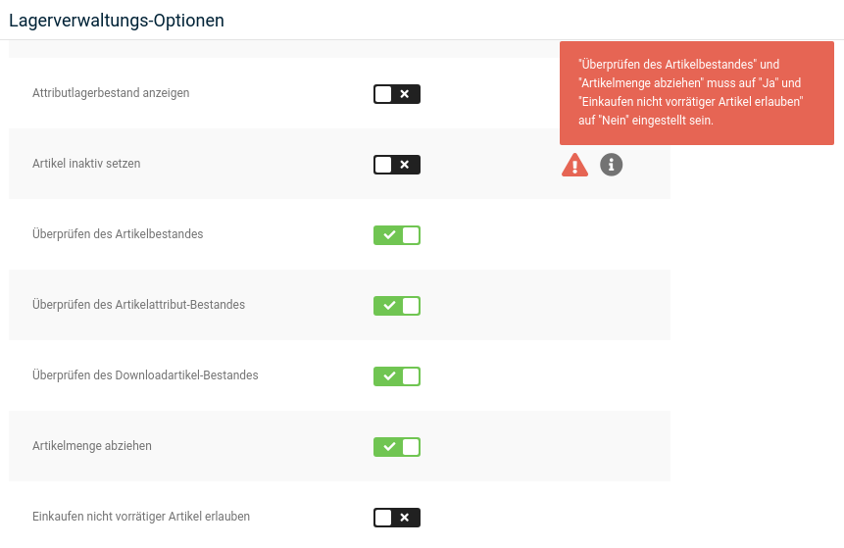Enable Einkaufen nicht vorrätiger Artikel erlauben
Viewport: 844px width, 548px height.
click(x=397, y=518)
